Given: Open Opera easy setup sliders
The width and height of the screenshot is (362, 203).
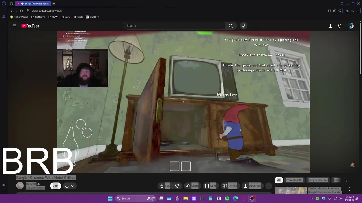Looking at the screenshot, I should pyautogui.click(x=358, y=11).
